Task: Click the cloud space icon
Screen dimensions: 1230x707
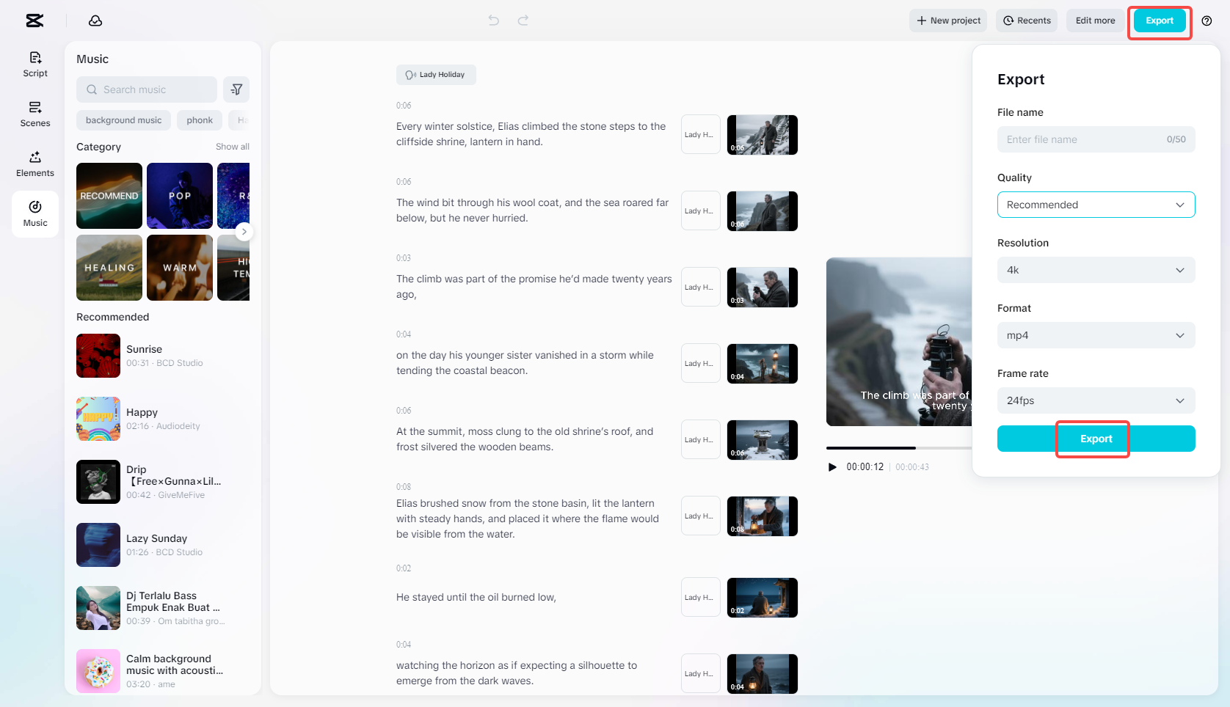Action: pyautogui.click(x=95, y=21)
